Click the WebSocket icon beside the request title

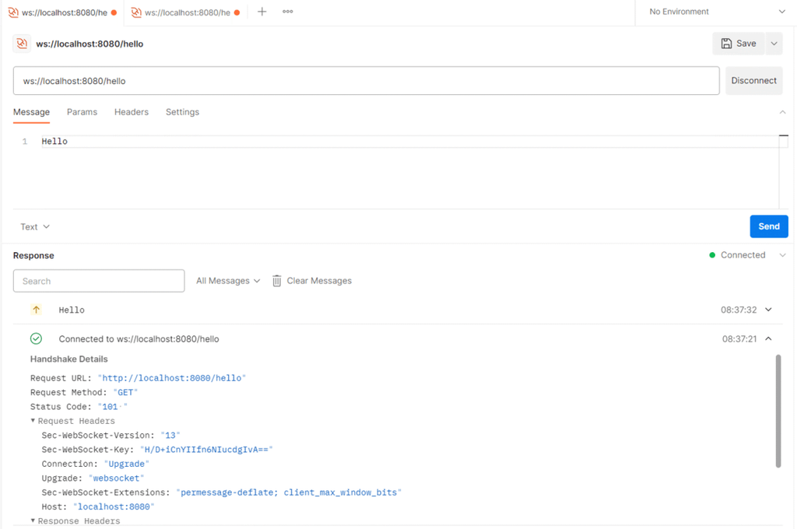pos(22,44)
